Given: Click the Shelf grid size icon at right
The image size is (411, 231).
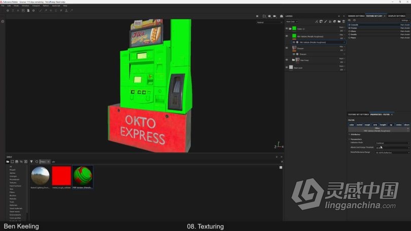Looking at the screenshot, I should click(x=281, y=168).
